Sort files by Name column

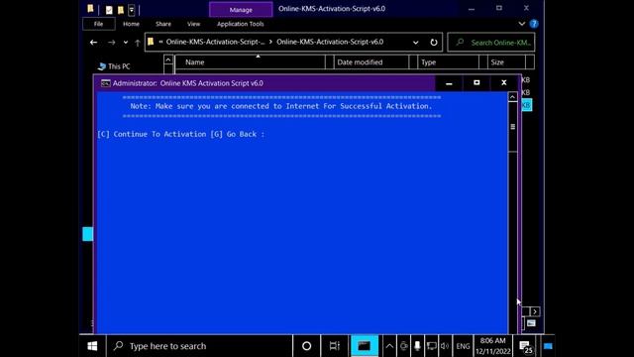[250, 62]
